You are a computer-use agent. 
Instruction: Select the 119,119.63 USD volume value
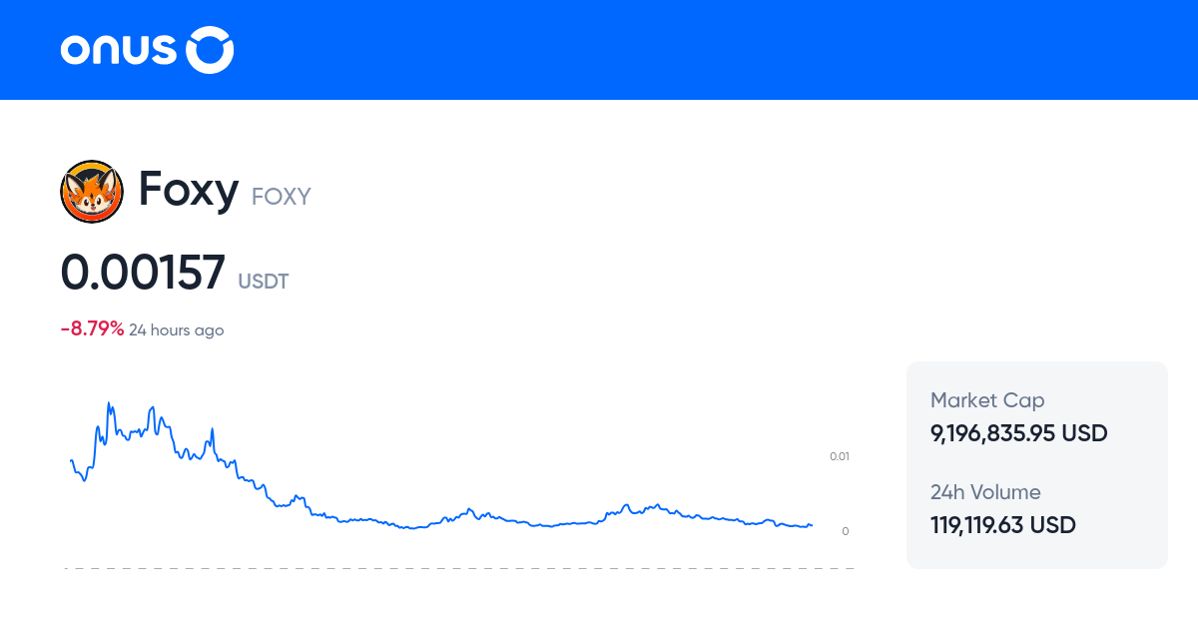point(1003,525)
